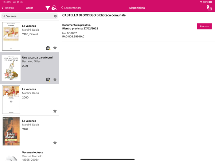Go back with Indietro button
The width and height of the screenshot is (215, 161).
8,8
